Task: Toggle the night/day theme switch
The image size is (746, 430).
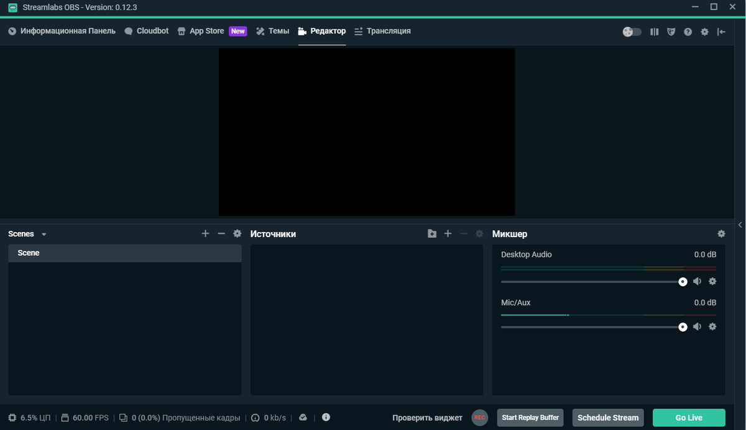Action: tap(632, 32)
